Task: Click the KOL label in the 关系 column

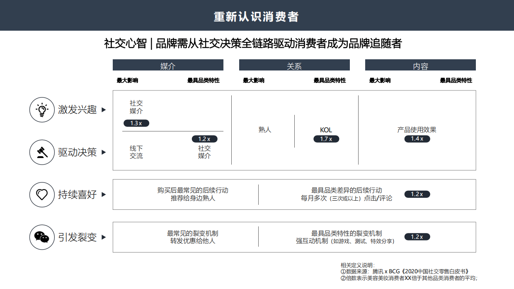Action: tap(326, 130)
